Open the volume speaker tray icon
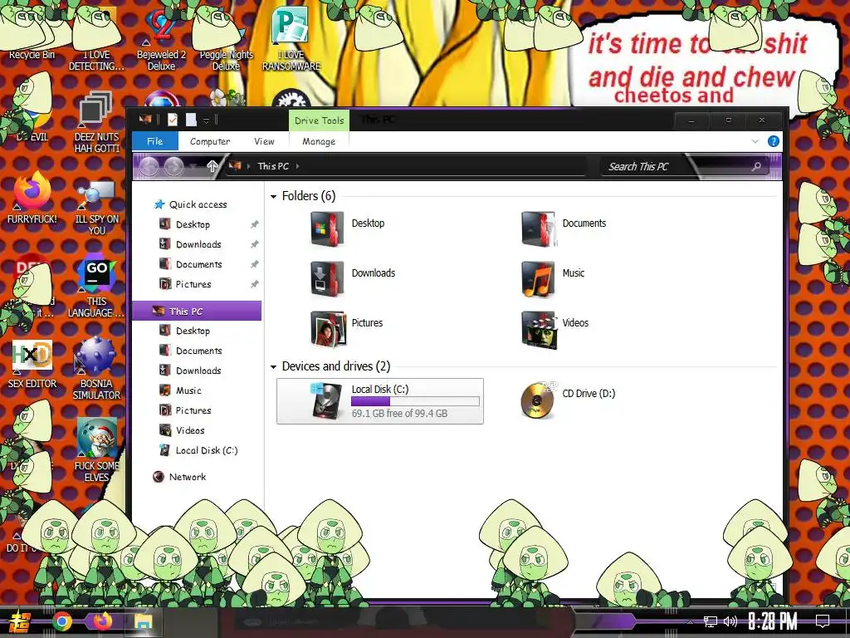 click(730, 621)
